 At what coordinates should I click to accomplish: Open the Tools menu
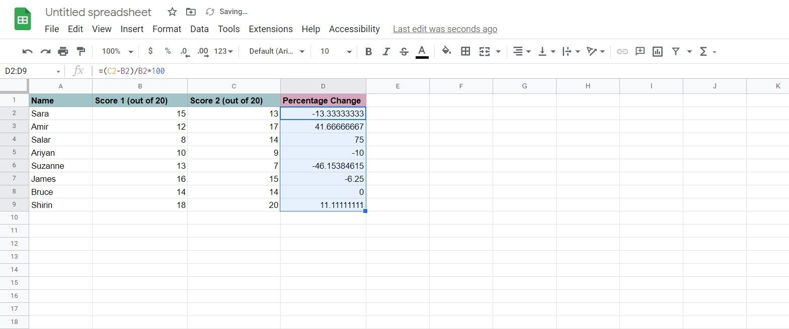[x=228, y=29]
